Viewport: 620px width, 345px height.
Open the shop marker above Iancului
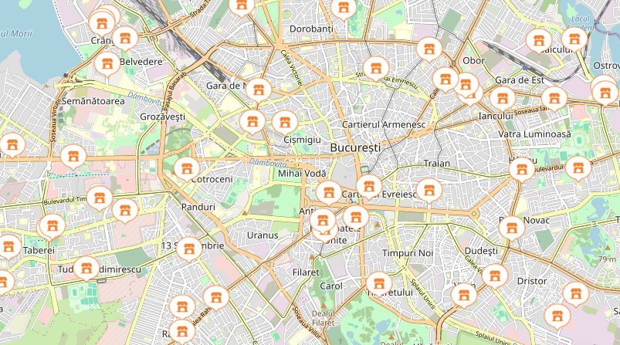502,98
